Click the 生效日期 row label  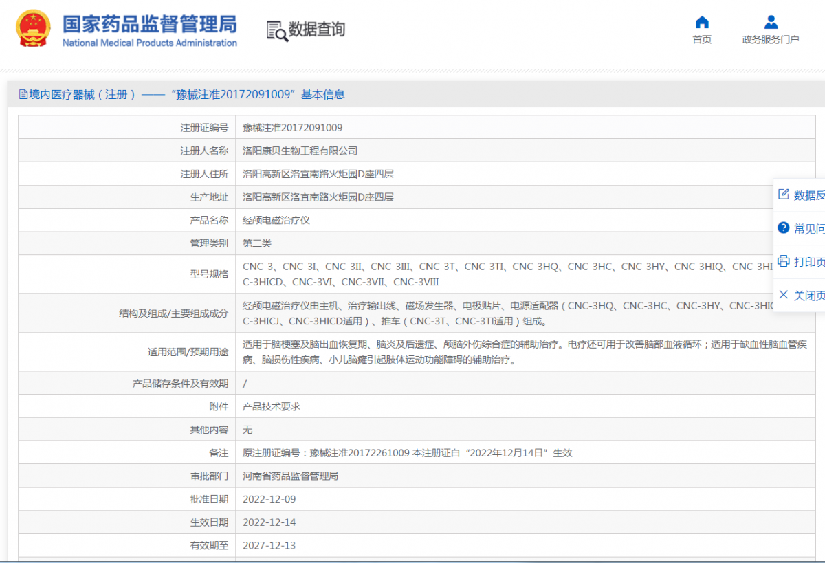click(209, 522)
